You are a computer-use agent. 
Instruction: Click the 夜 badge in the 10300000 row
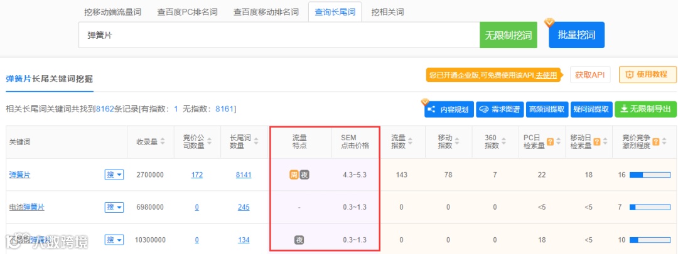(x=299, y=240)
